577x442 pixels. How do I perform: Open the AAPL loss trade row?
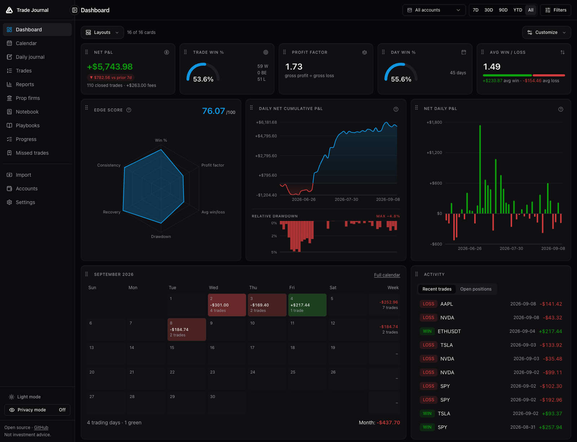pyautogui.click(x=491, y=304)
